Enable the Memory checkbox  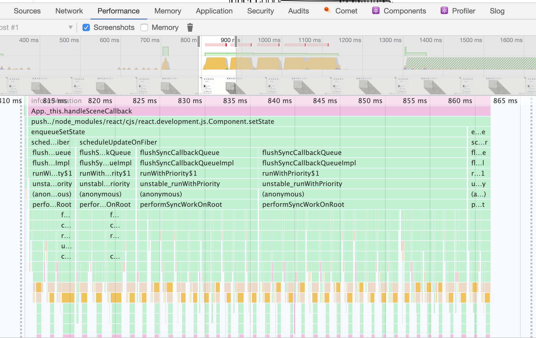[144, 27]
